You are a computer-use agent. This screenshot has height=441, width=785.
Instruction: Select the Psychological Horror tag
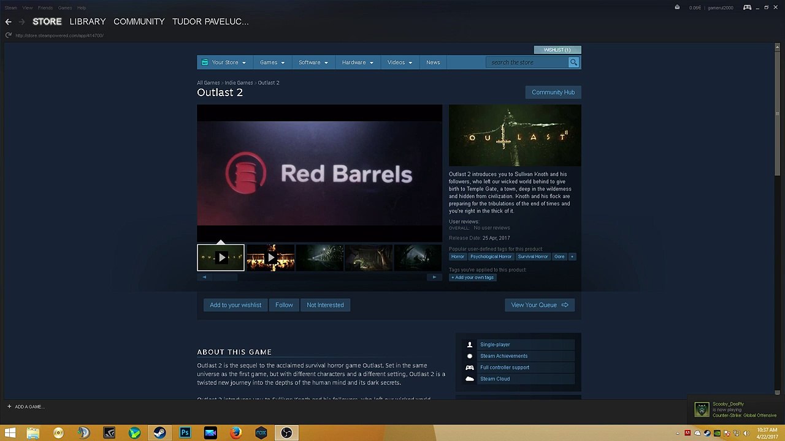click(x=491, y=257)
